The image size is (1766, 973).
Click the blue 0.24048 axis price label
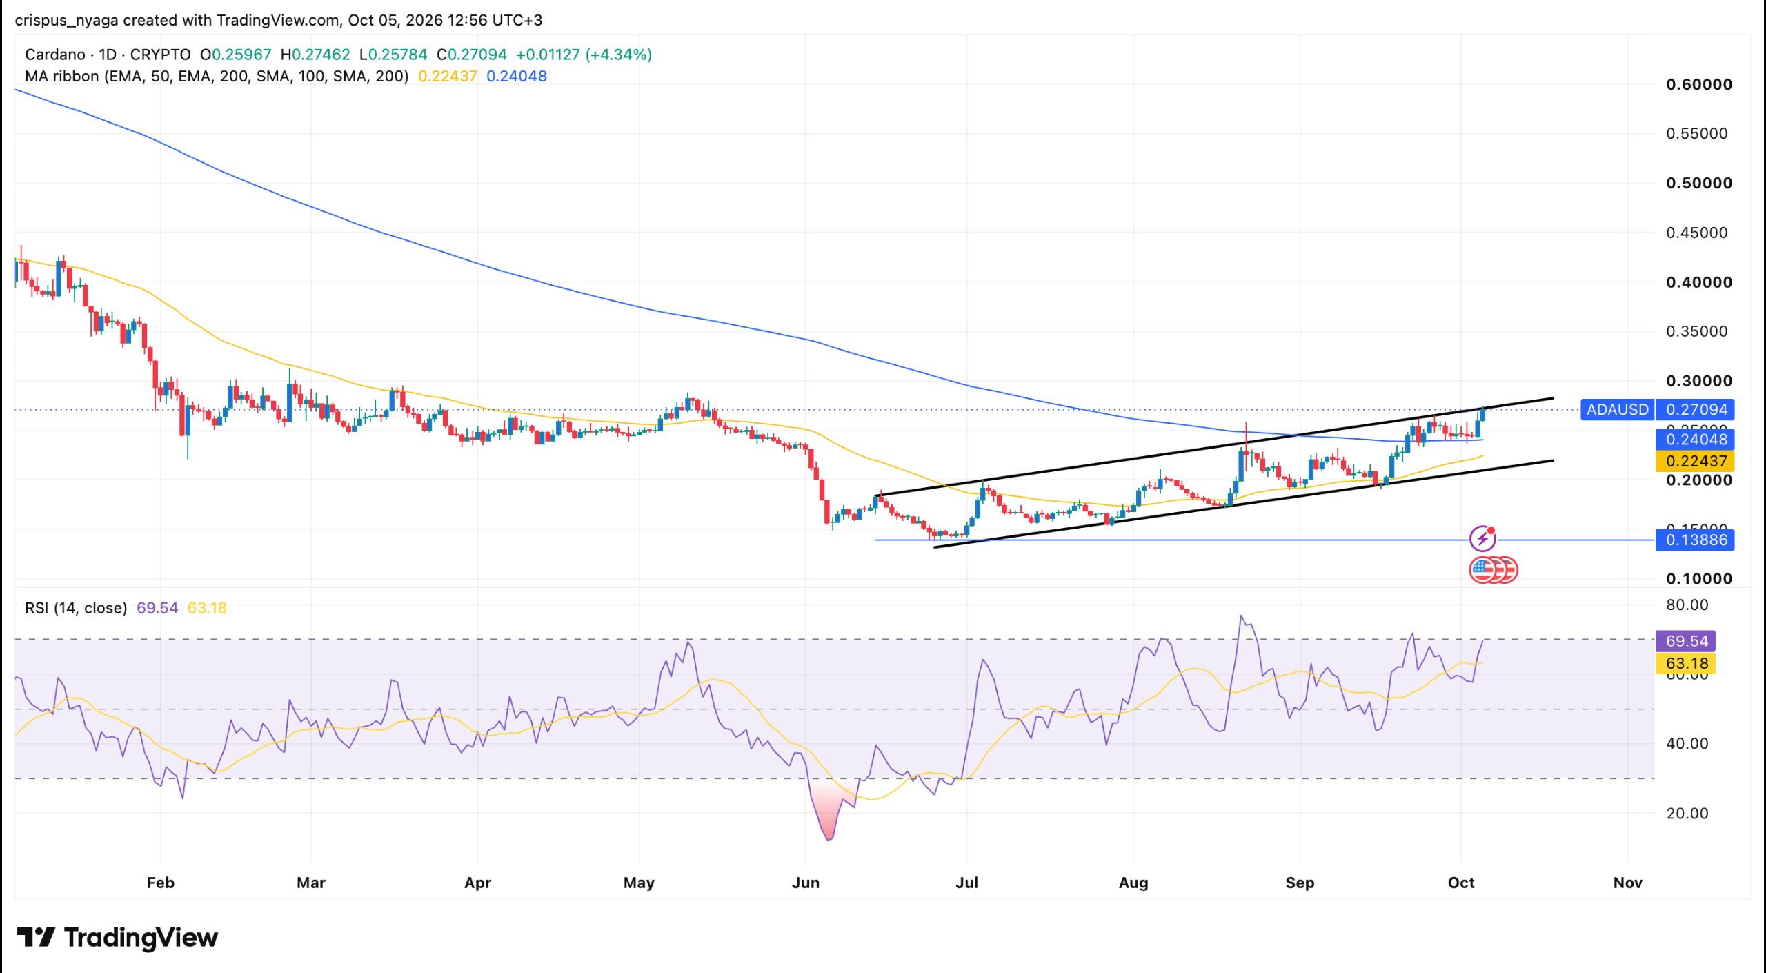coord(1696,440)
